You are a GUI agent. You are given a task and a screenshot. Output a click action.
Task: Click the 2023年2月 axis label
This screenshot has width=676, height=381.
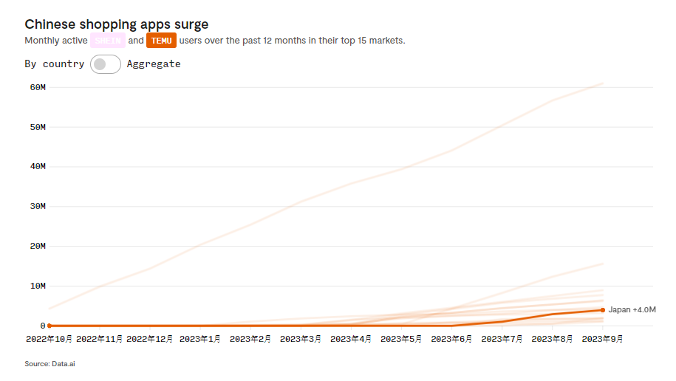250,339
